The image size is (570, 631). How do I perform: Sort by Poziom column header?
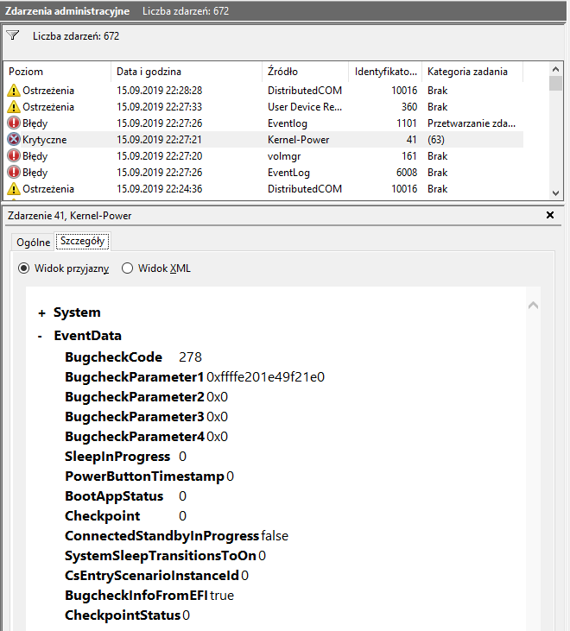click(x=57, y=72)
